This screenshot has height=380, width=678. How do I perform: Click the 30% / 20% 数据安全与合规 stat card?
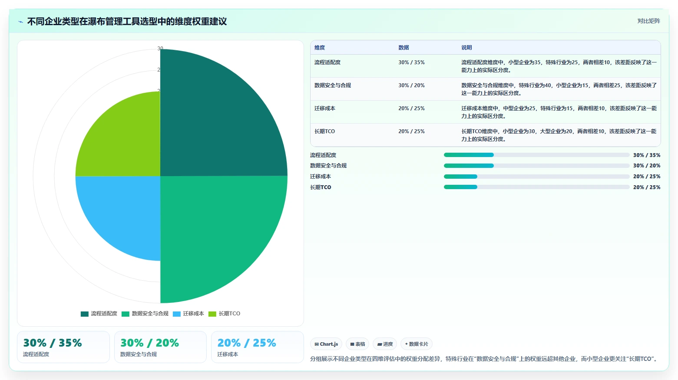[160, 347]
